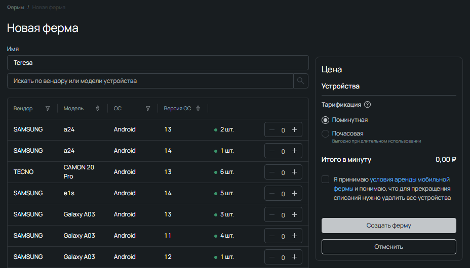470x268 pixels.
Task: Decrease quantity for SAMSUNG a24 Android 13
Action: (x=272, y=130)
